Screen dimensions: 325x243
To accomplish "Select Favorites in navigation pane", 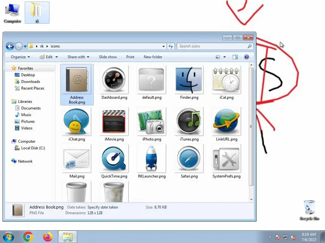I will (x=25, y=68).
